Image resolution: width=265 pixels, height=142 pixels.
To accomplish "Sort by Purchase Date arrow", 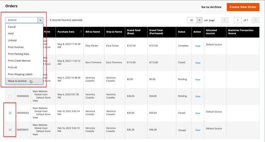I will point(81,32).
